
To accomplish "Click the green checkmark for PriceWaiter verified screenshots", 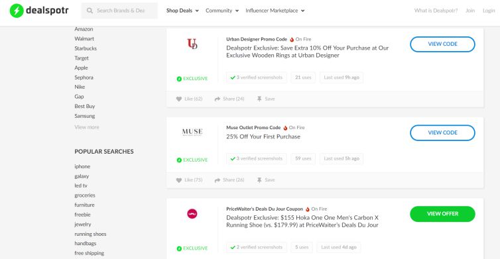I will (x=233, y=247).
